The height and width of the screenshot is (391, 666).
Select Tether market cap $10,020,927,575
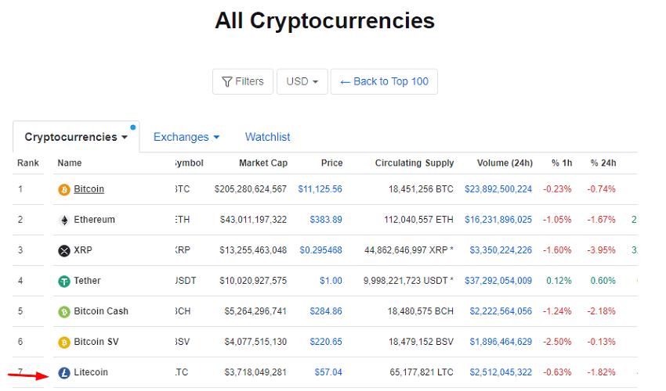click(253, 281)
